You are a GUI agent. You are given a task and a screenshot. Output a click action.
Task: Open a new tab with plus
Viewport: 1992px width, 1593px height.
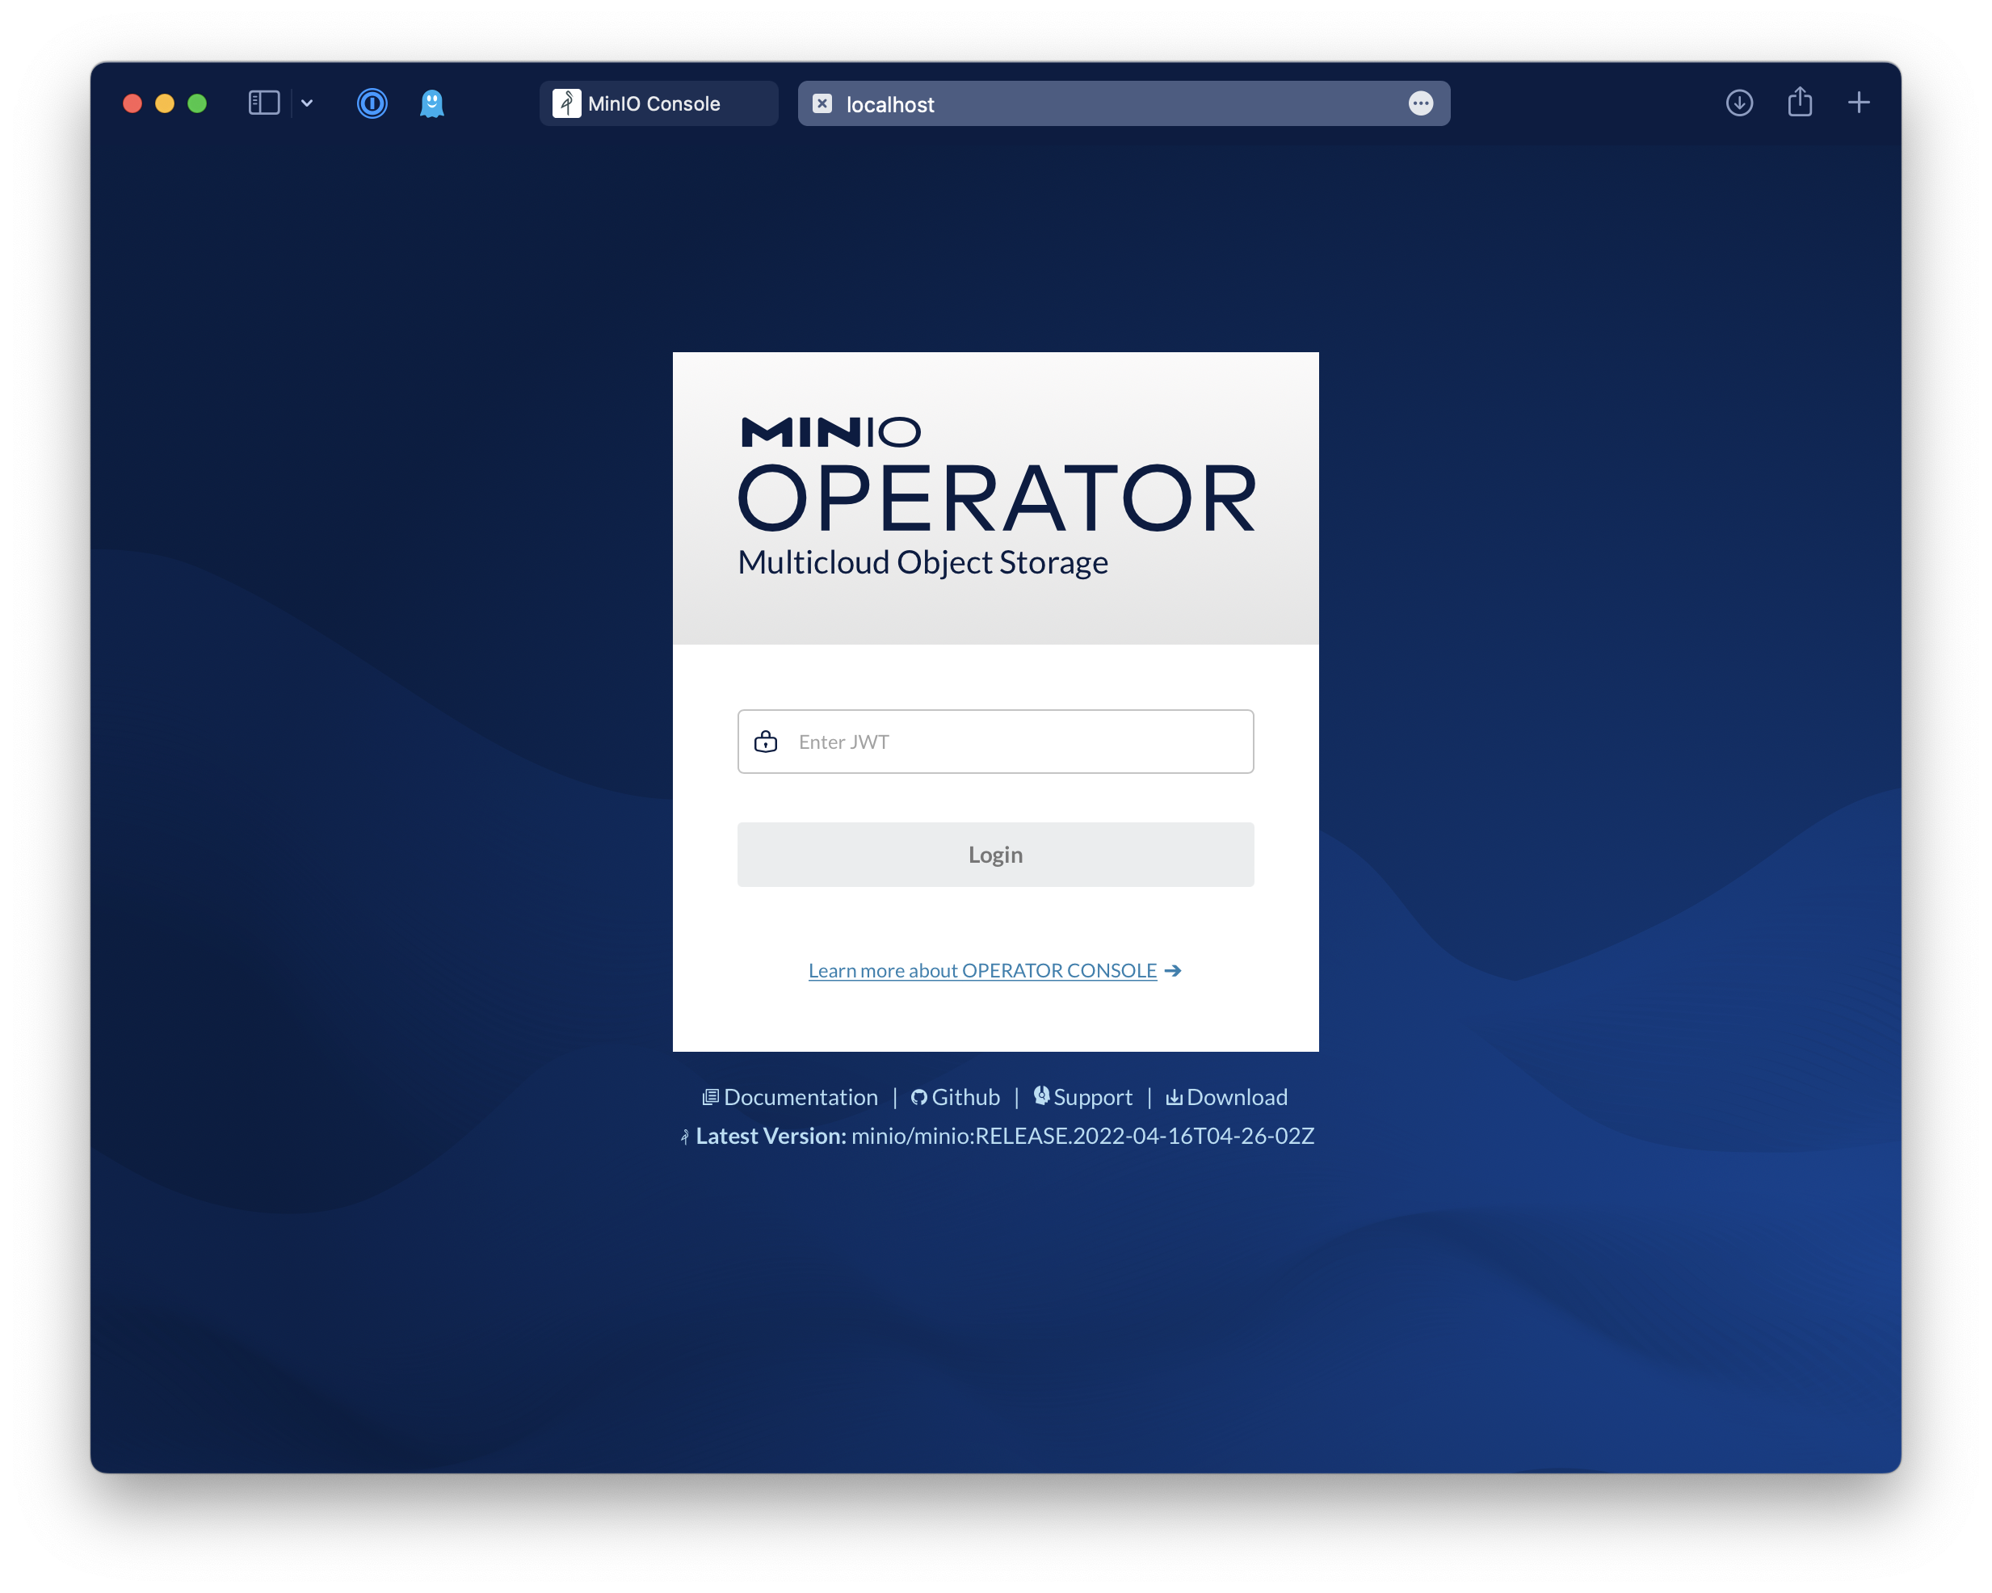click(1858, 103)
